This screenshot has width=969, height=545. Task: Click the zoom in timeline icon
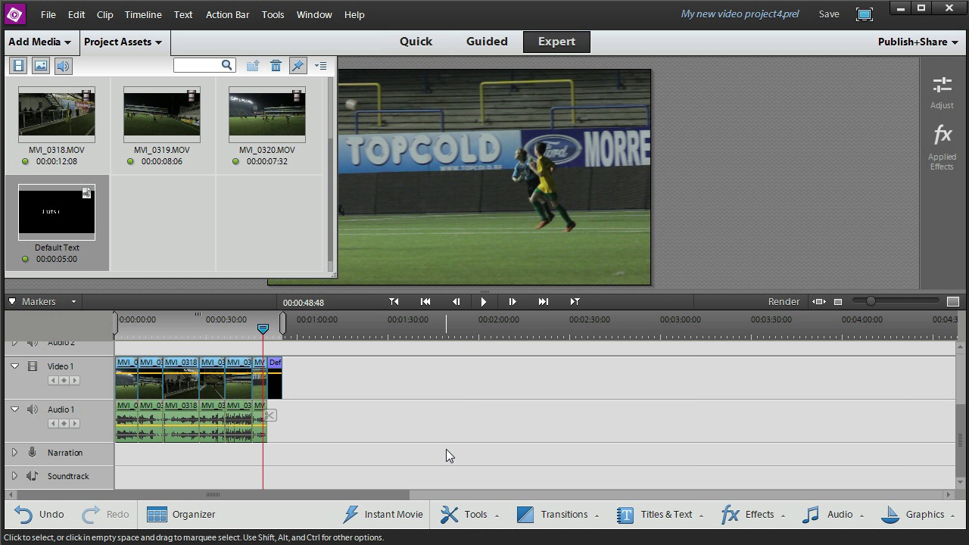click(x=953, y=301)
